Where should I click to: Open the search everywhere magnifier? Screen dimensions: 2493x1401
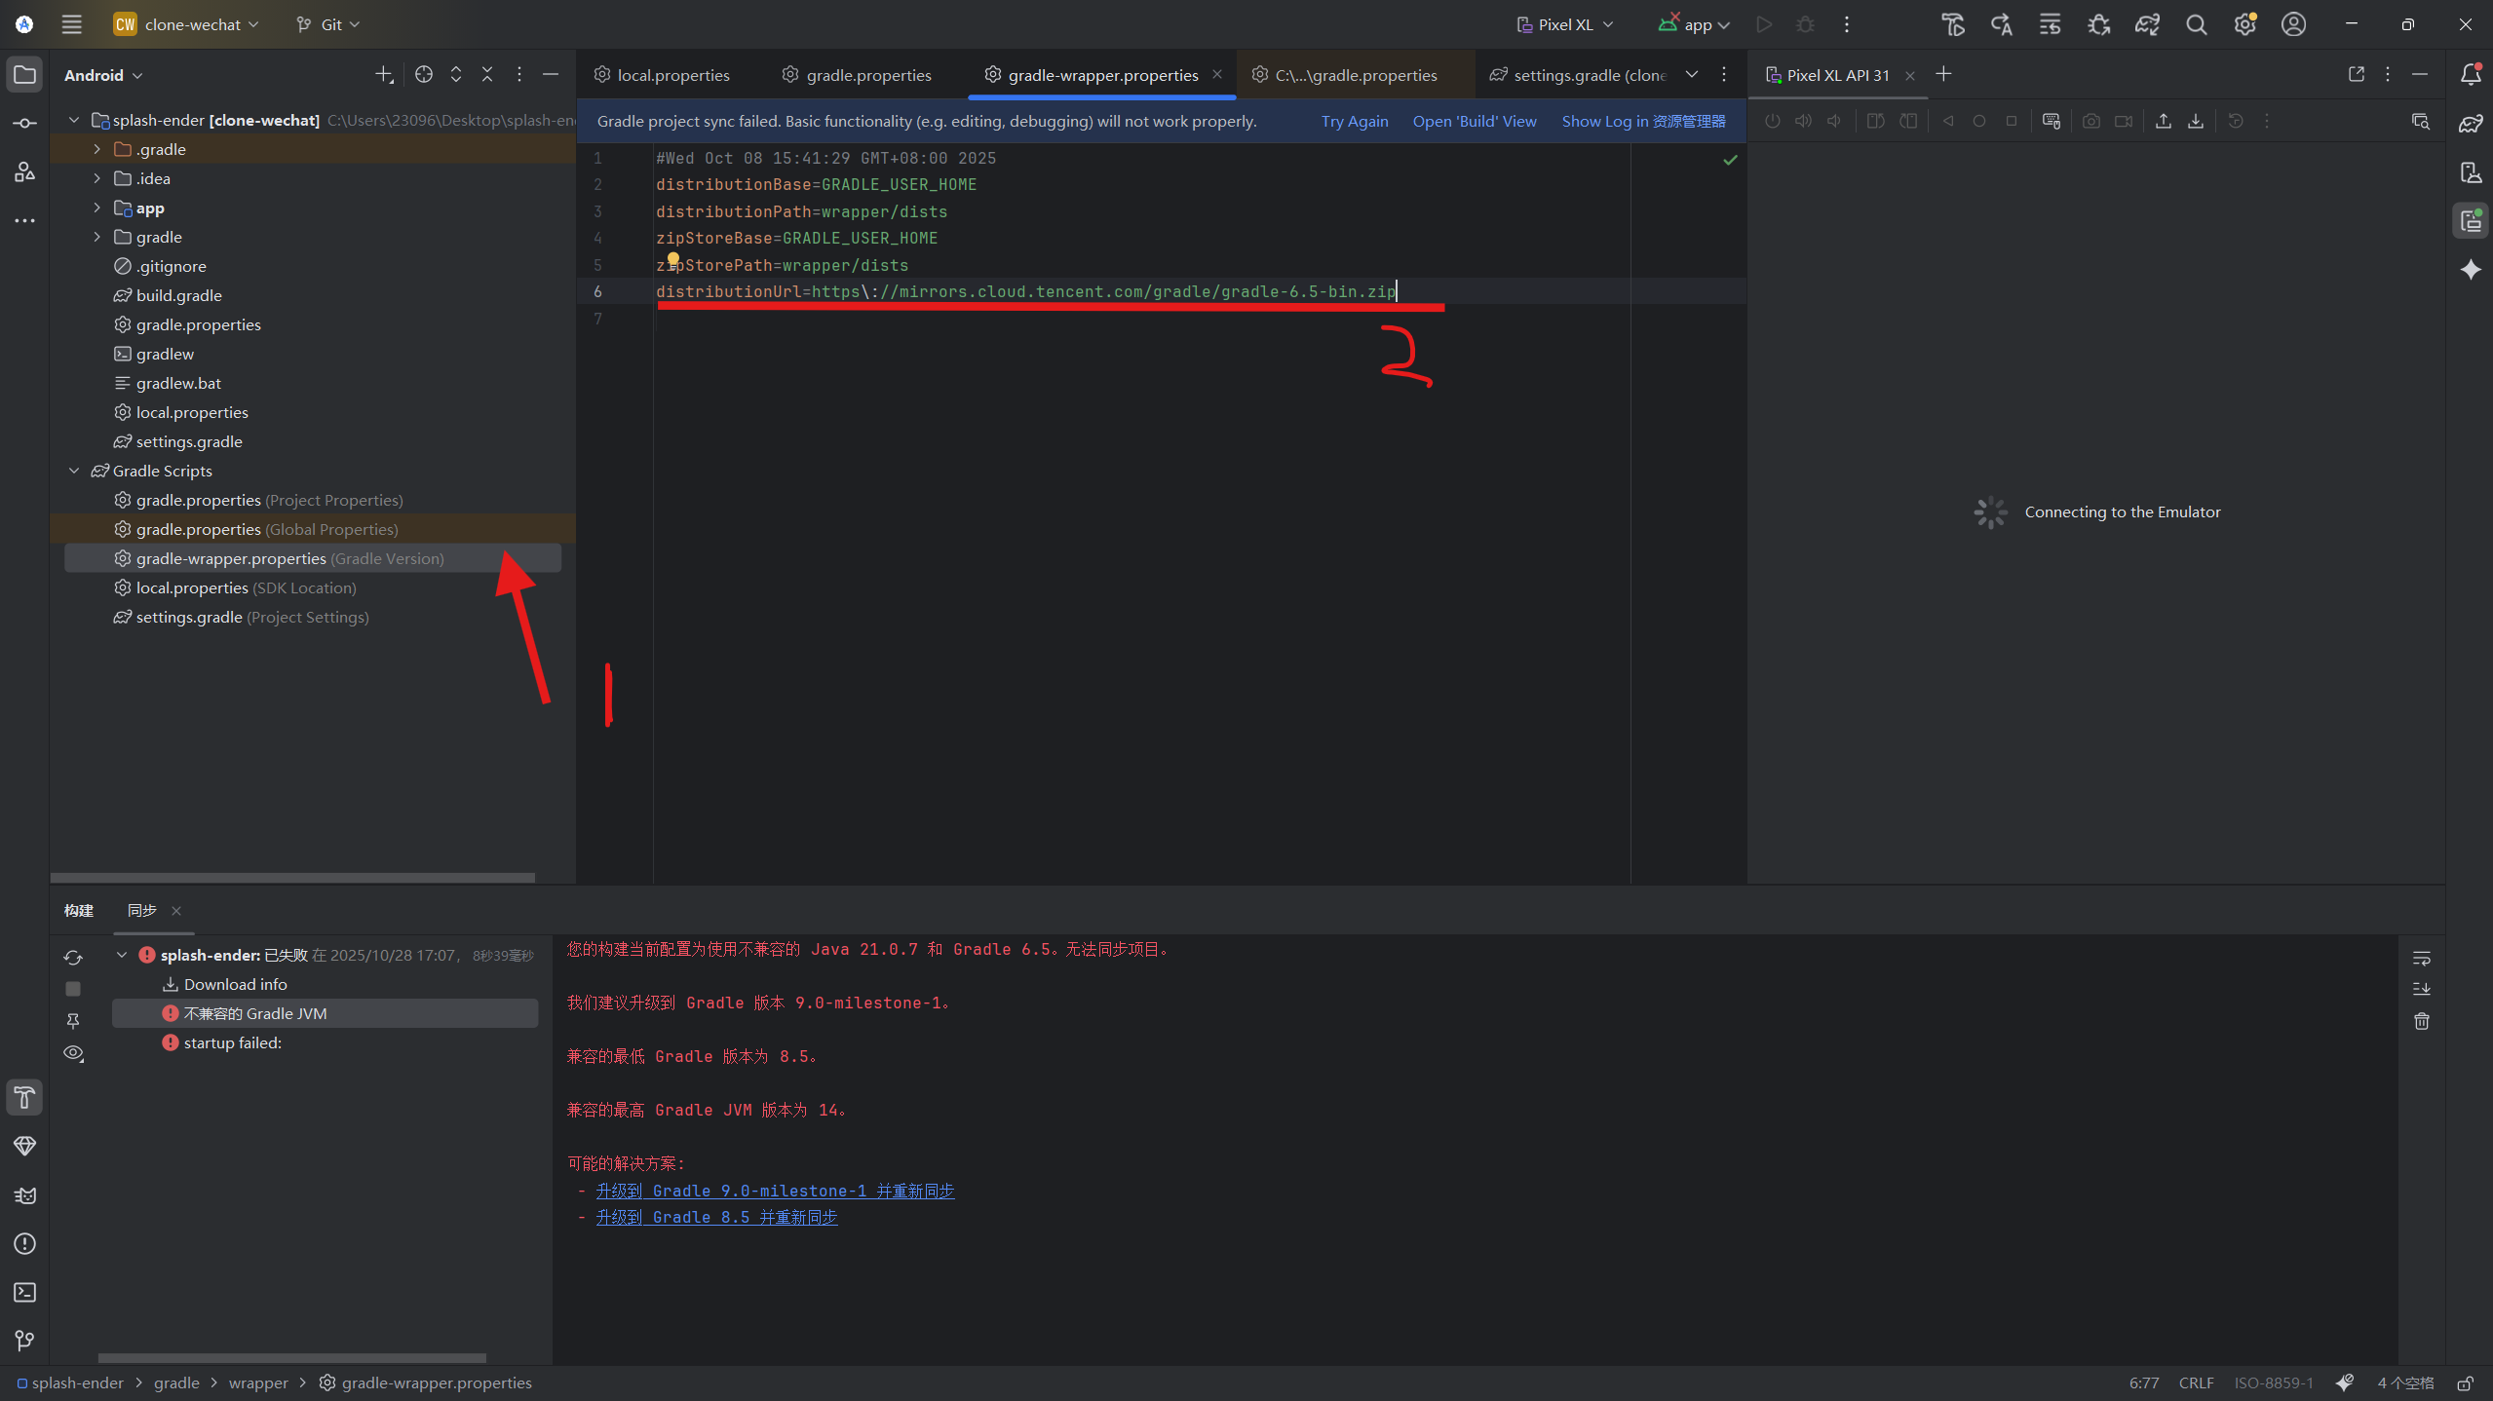[2196, 24]
